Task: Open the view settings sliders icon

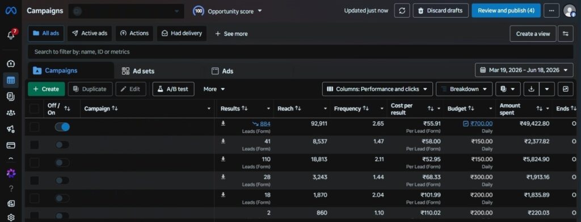Action: [x=566, y=33]
